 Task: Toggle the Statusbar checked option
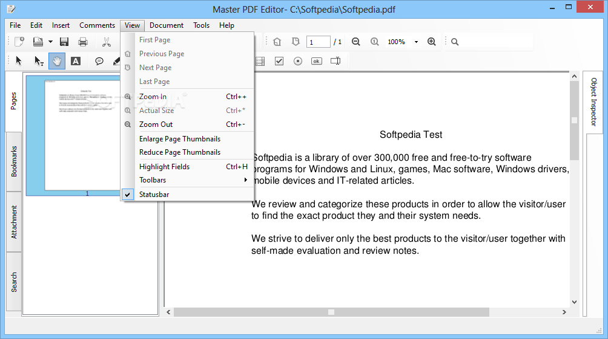pos(188,195)
